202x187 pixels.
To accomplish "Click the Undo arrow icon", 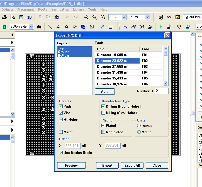I will (x=67, y=17).
